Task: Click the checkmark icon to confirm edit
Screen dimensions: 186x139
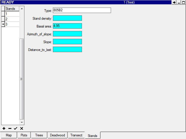Action: 16,128
